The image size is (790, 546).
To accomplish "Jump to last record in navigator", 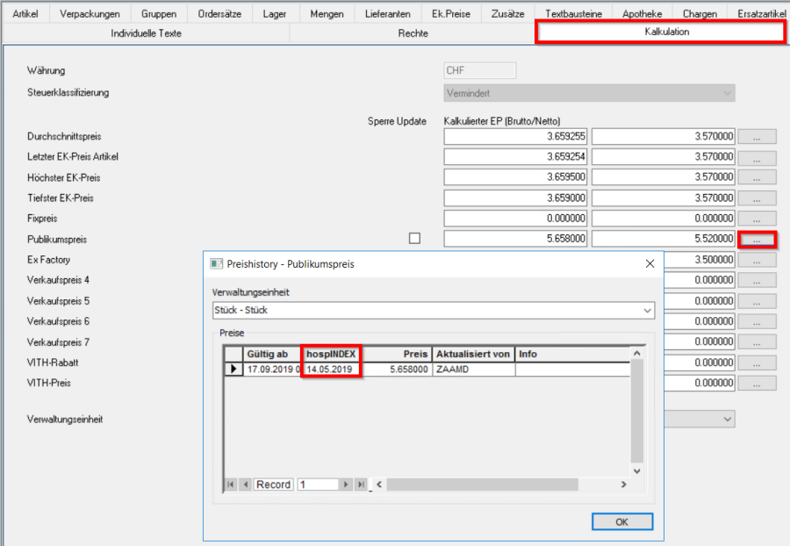I will pyautogui.click(x=360, y=485).
